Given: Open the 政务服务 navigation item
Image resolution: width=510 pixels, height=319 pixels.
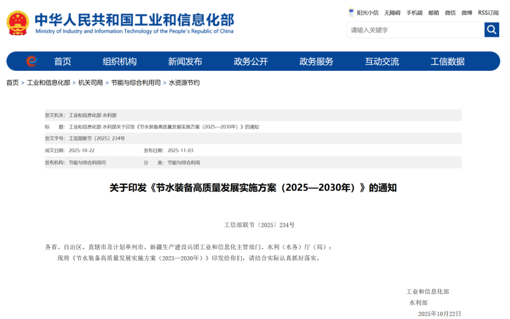Looking at the screenshot, I should pos(316,61).
